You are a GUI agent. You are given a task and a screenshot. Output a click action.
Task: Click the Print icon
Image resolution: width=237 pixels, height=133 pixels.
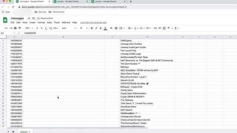[15, 28]
